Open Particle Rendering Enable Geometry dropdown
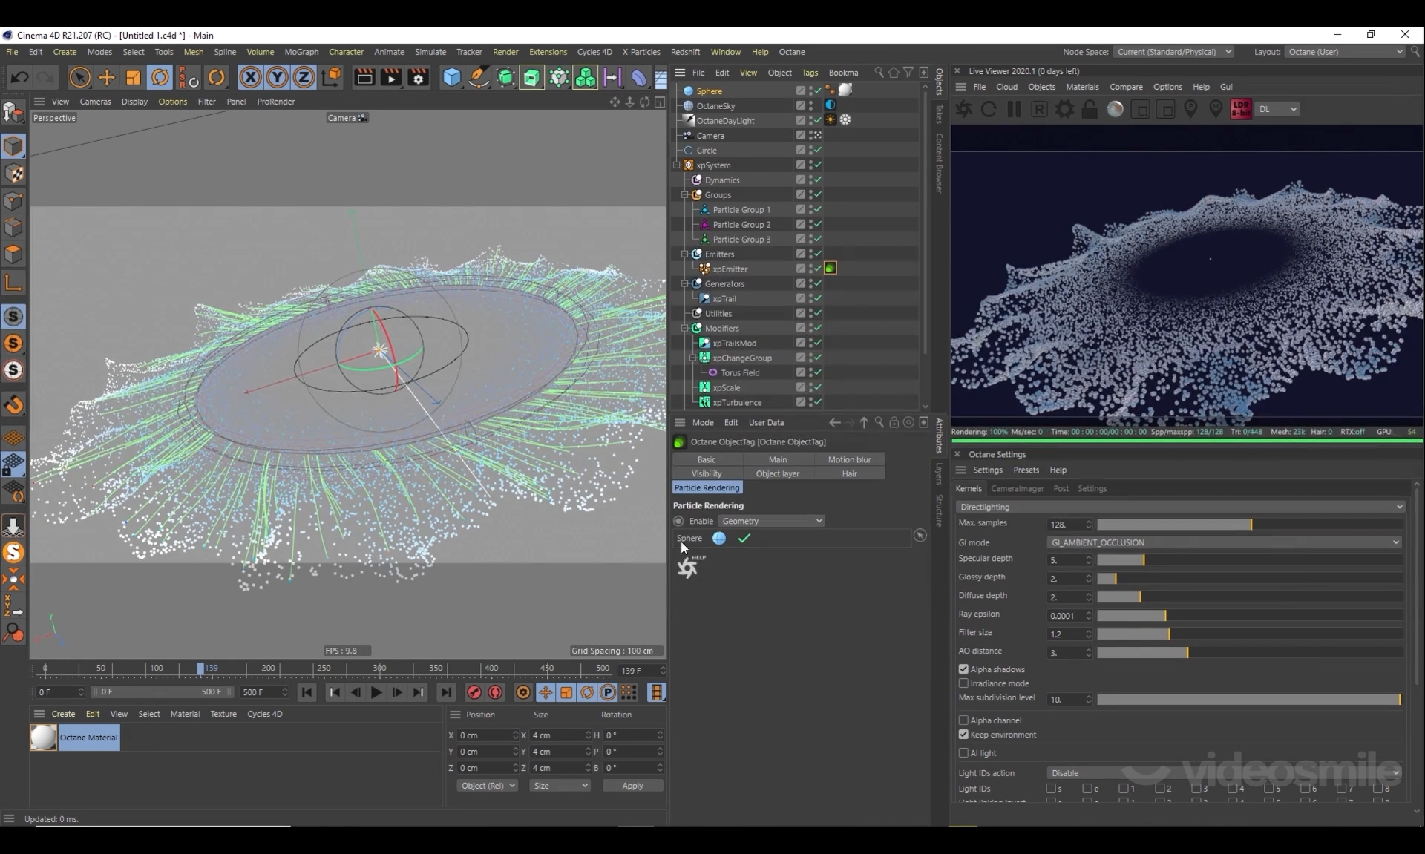Screen dimensions: 1425x854 771,521
